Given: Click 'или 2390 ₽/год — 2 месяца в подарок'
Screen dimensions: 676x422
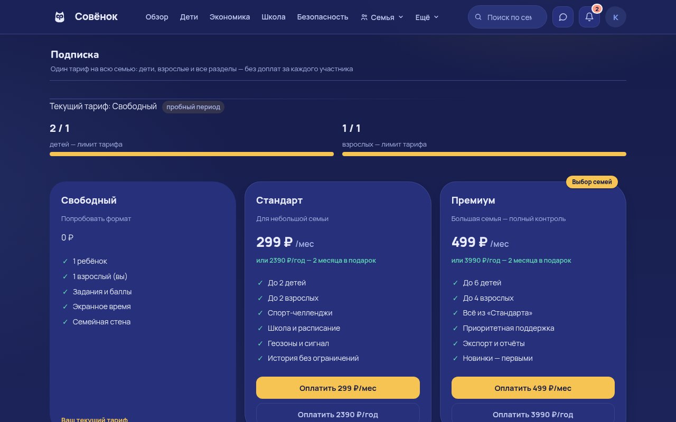Looking at the screenshot, I should 316,260.
